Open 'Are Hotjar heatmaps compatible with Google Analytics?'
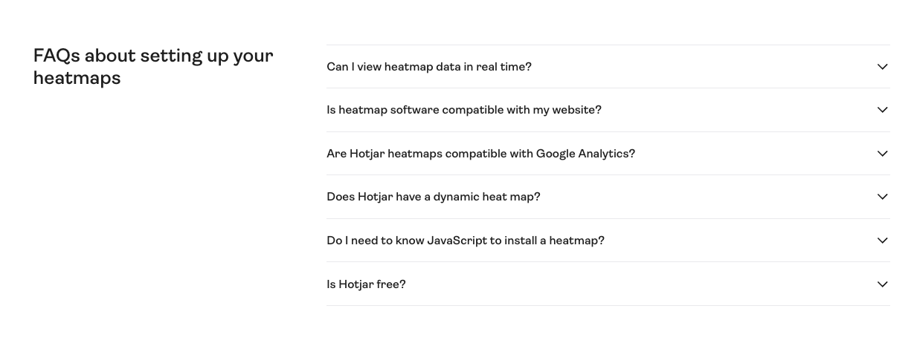Viewport: 917px width, 349px height. [480, 154]
